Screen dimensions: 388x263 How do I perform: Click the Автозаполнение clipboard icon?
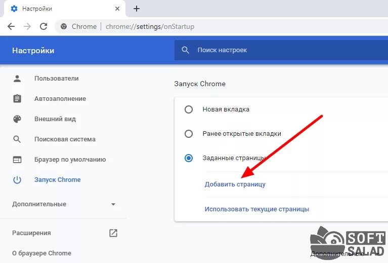[17, 99]
